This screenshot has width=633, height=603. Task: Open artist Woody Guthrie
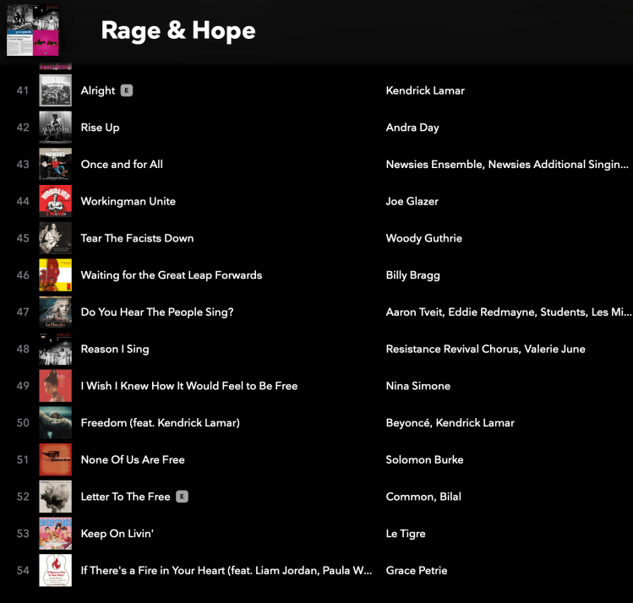[x=424, y=238]
